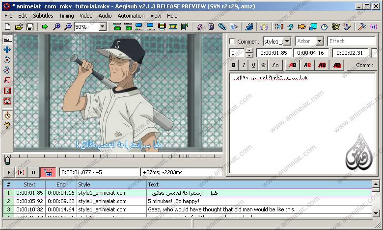Apply bold formatting to subtitle text

coord(234,65)
